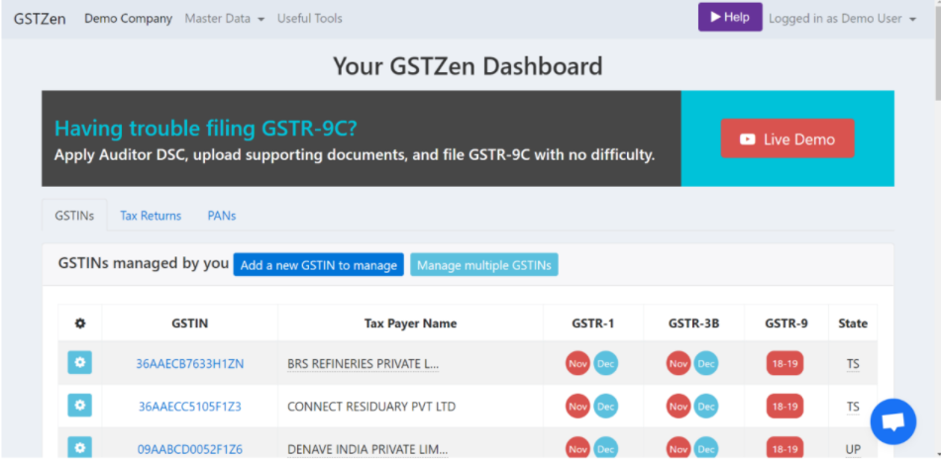This screenshot has width=941, height=460.
Task: Click the State column header
Action: 853,323
